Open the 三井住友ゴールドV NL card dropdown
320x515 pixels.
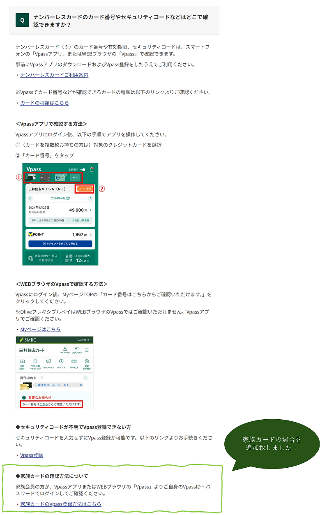click(58, 385)
